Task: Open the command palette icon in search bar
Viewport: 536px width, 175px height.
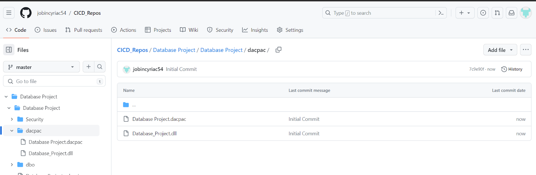Action: tap(441, 13)
